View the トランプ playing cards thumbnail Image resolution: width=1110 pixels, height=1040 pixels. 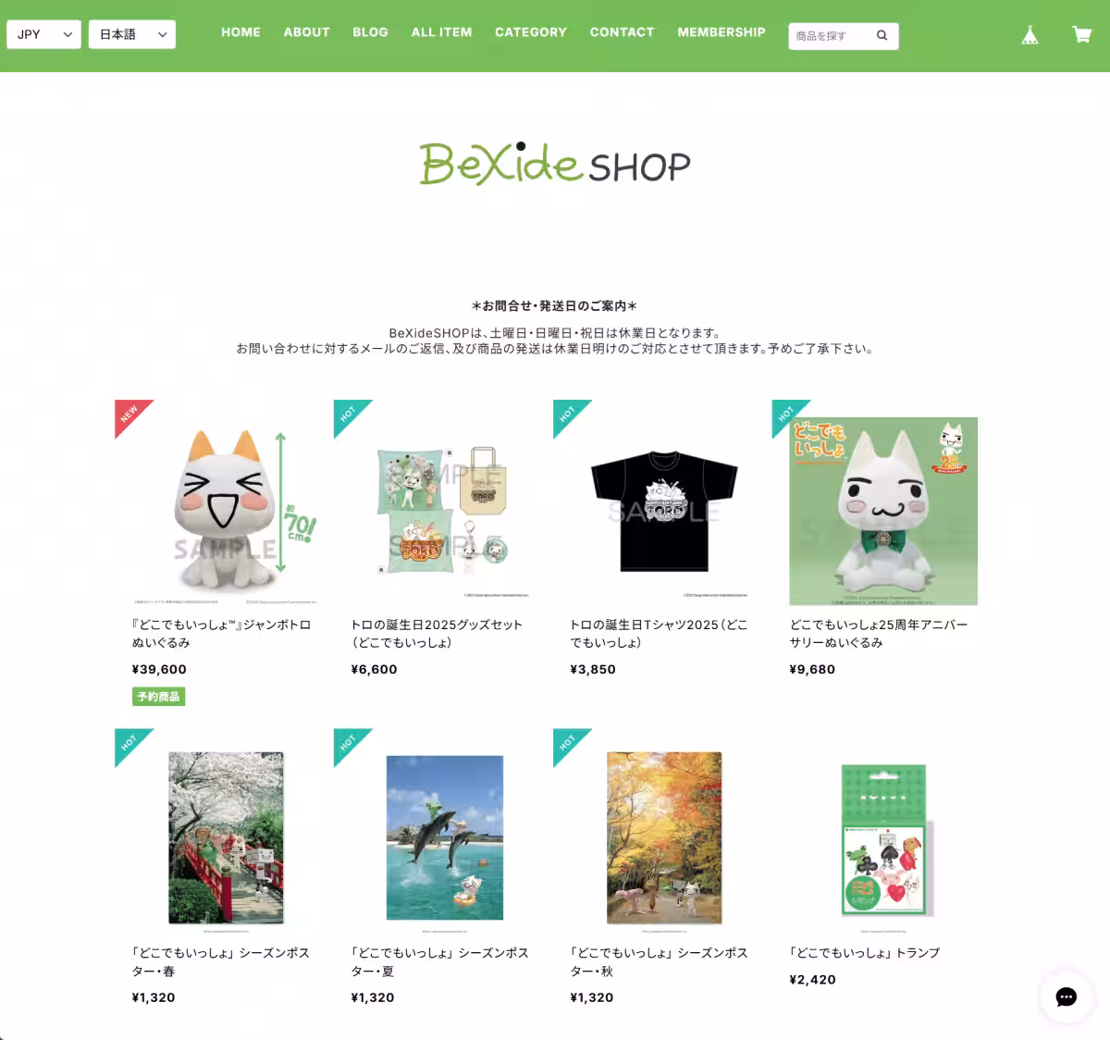(883, 839)
